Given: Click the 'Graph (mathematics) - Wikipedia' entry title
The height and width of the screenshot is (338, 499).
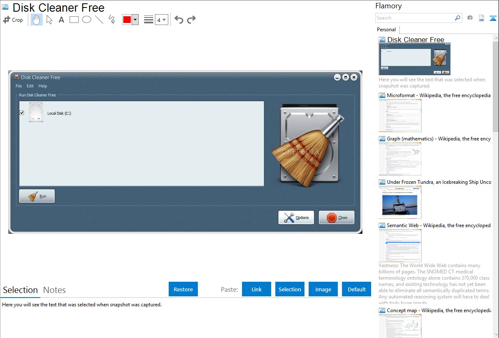Looking at the screenshot, I should coord(439,139).
